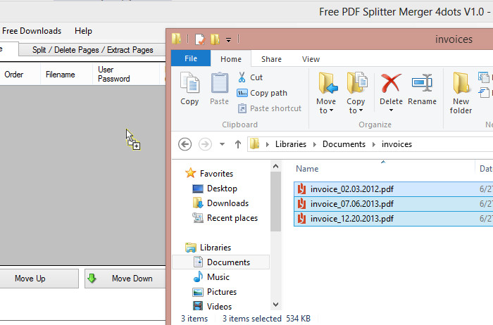This screenshot has height=325, width=493.
Task: Click New folder icon in quick access toolbar
Action: [x=215, y=39]
